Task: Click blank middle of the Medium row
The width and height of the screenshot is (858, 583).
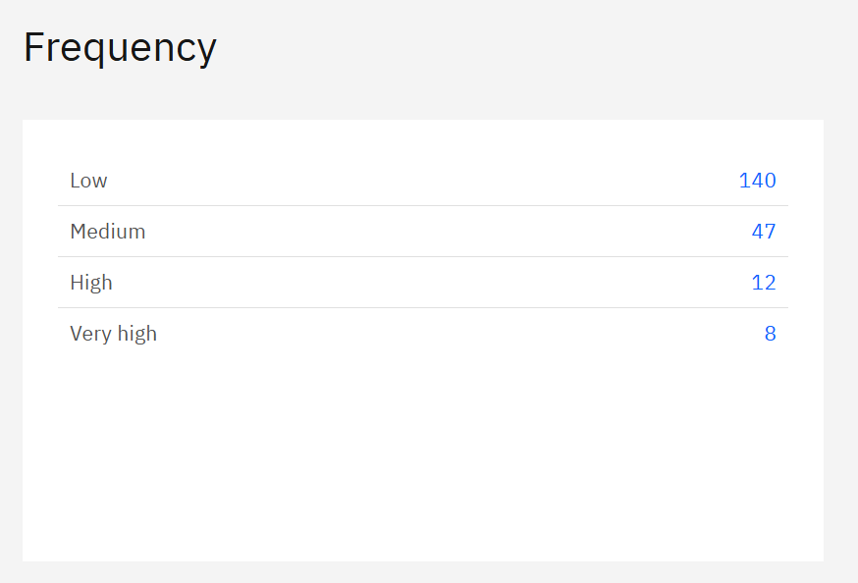Action: [x=422, y=232]
